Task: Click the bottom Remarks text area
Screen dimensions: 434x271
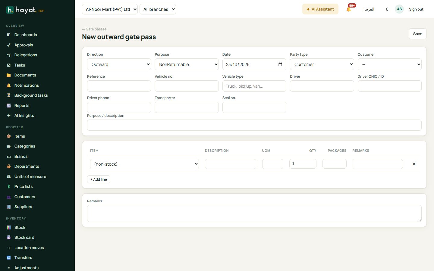Action: pos(254,213)
